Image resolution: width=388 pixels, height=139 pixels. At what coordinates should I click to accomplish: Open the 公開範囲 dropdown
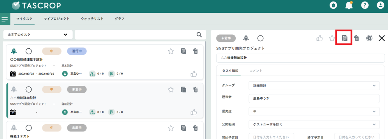[x=314, y=125]
